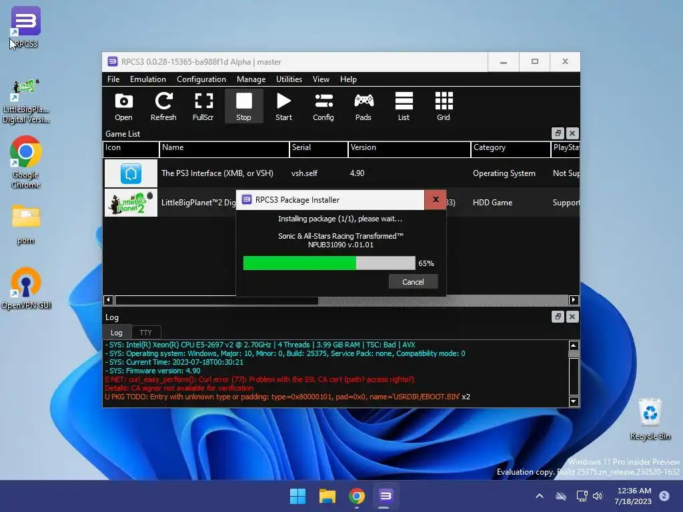Open OpenVPN GUI desktop shortcut
683x512 pixels.
[26, 288]
